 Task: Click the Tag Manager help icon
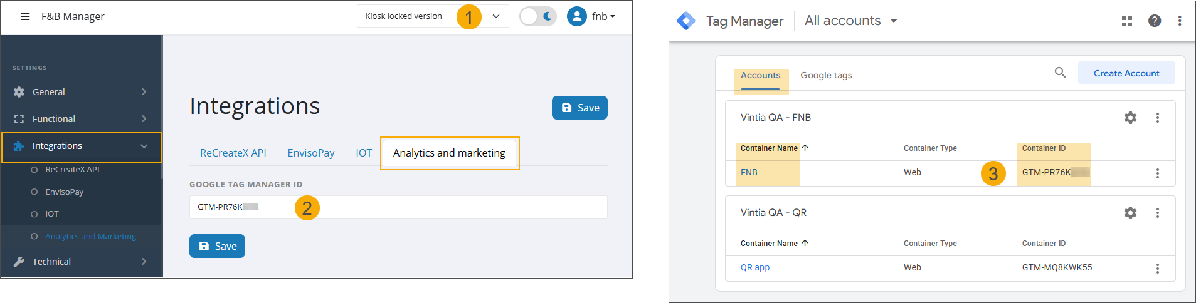1155,21
